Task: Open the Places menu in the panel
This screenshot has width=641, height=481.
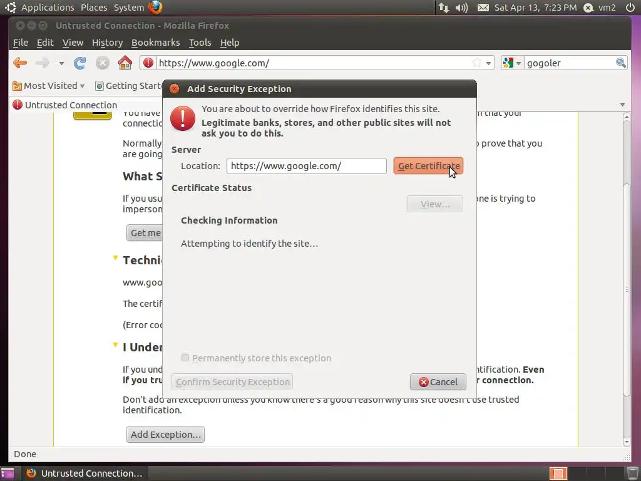Action: coord(94,8)
